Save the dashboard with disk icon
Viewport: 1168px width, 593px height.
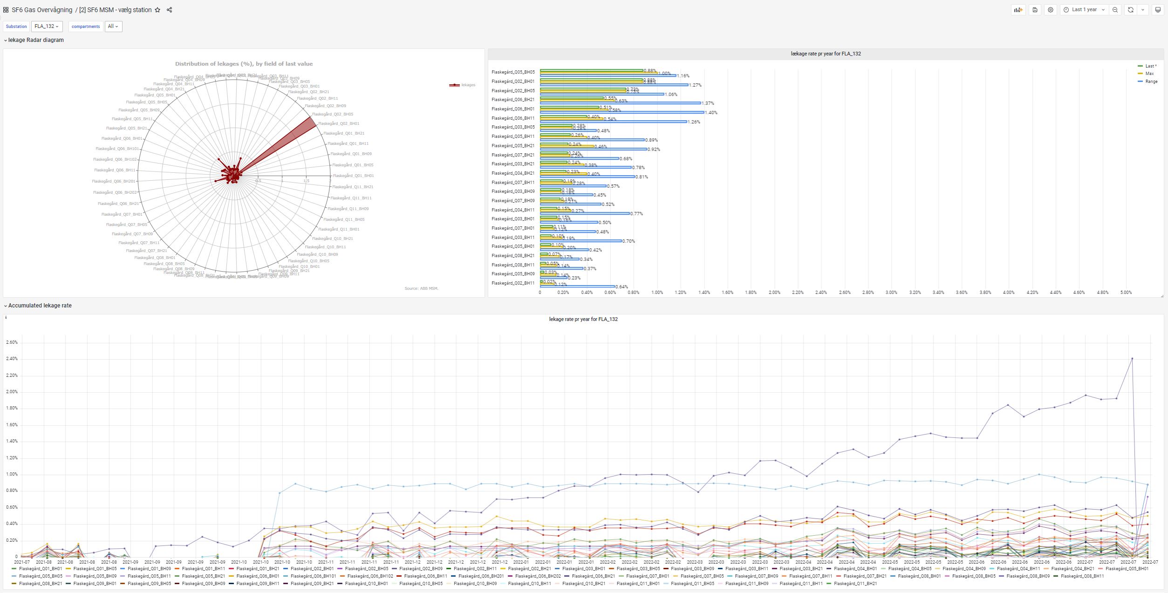coord(1035,10)
